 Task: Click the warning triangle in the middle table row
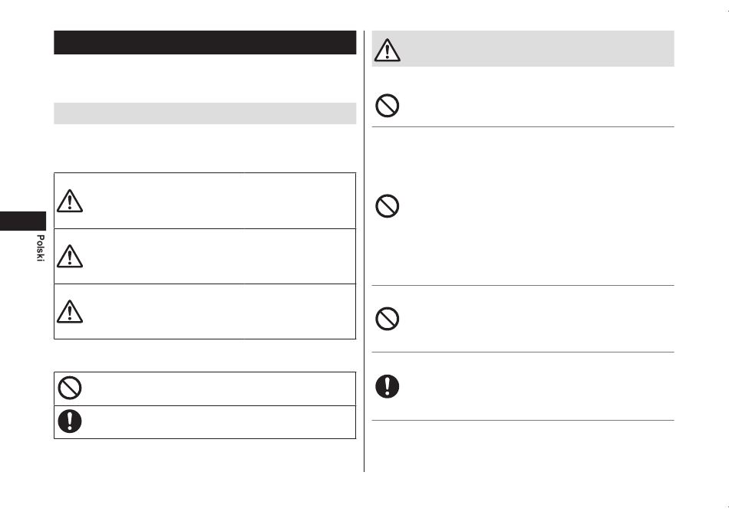coord(70,256)
